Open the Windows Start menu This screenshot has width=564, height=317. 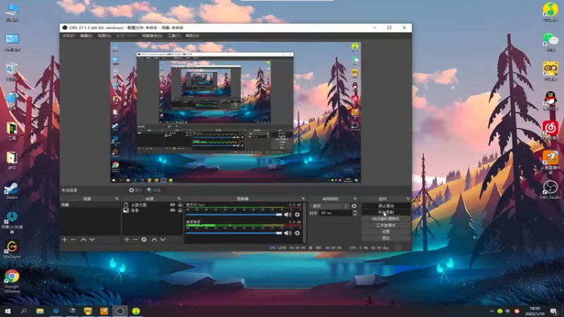point(7,311)
